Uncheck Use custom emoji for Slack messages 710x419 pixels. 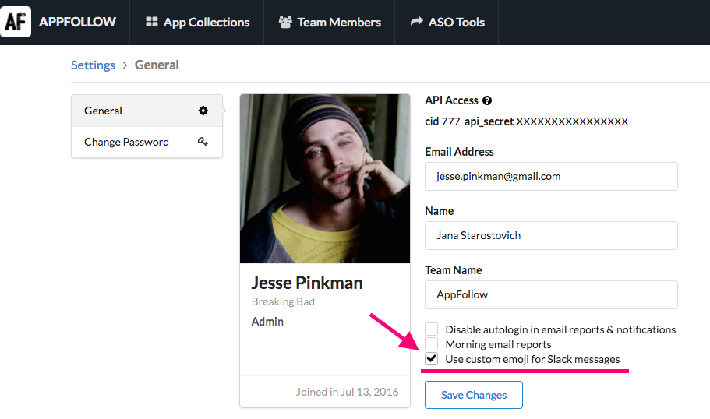point(432,359)
